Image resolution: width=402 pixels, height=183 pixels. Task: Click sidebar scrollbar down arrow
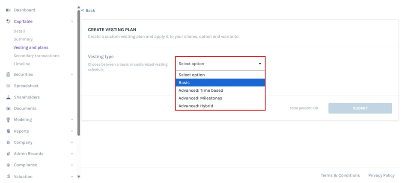[79, 176]
